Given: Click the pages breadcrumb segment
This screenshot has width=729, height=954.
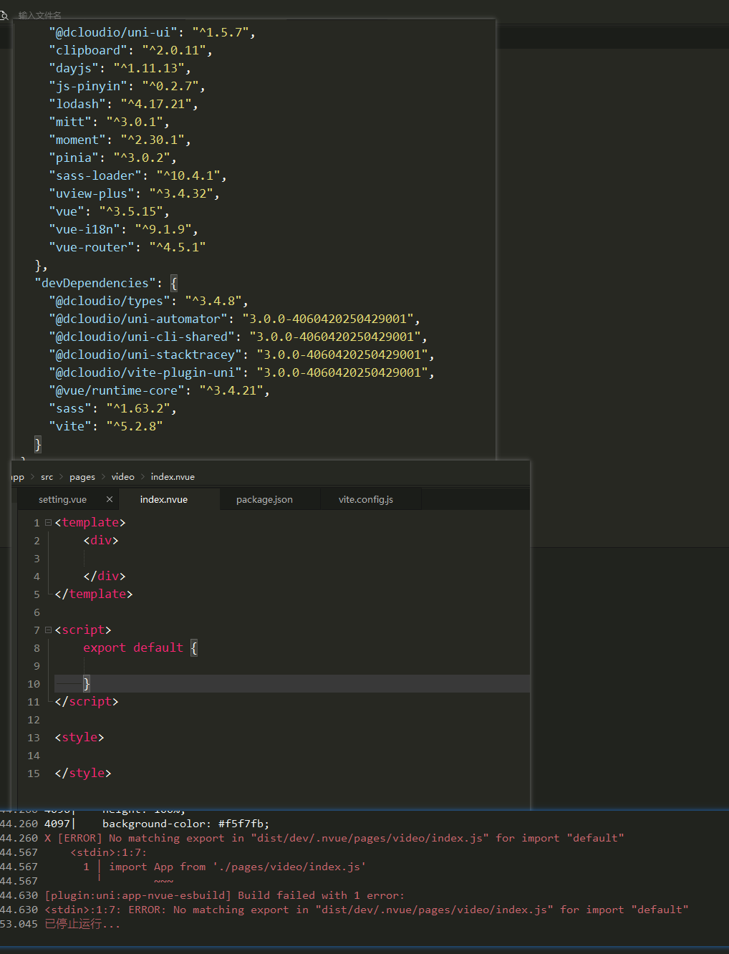Looking at the screenshot, I should tap(82, 477).
